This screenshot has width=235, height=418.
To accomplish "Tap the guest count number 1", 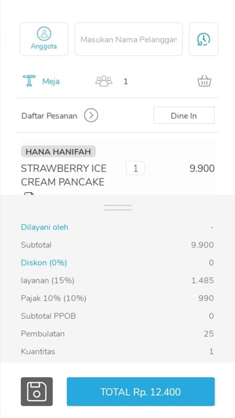I will (x=126, y=81).
